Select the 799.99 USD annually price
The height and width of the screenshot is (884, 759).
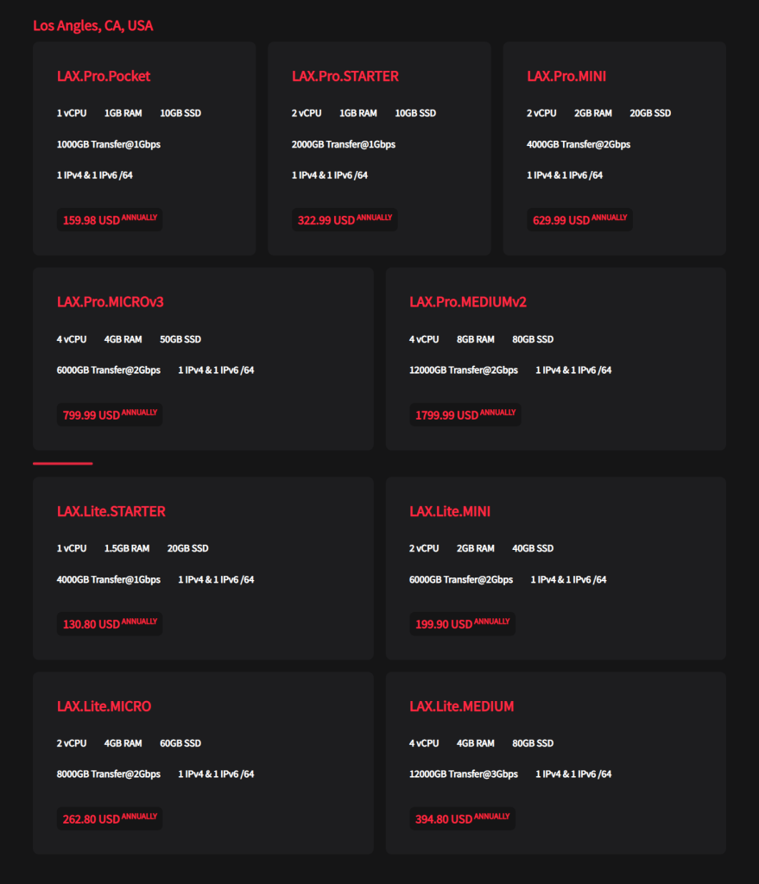click(110, 415)
